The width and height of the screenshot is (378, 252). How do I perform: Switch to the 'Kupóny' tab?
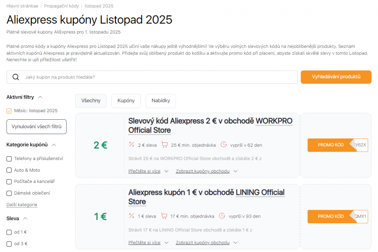click(x=126, y=101)
